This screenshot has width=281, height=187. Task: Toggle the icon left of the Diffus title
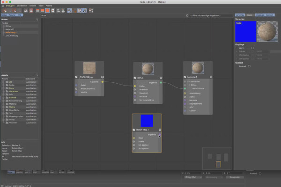tap(135, 78)
